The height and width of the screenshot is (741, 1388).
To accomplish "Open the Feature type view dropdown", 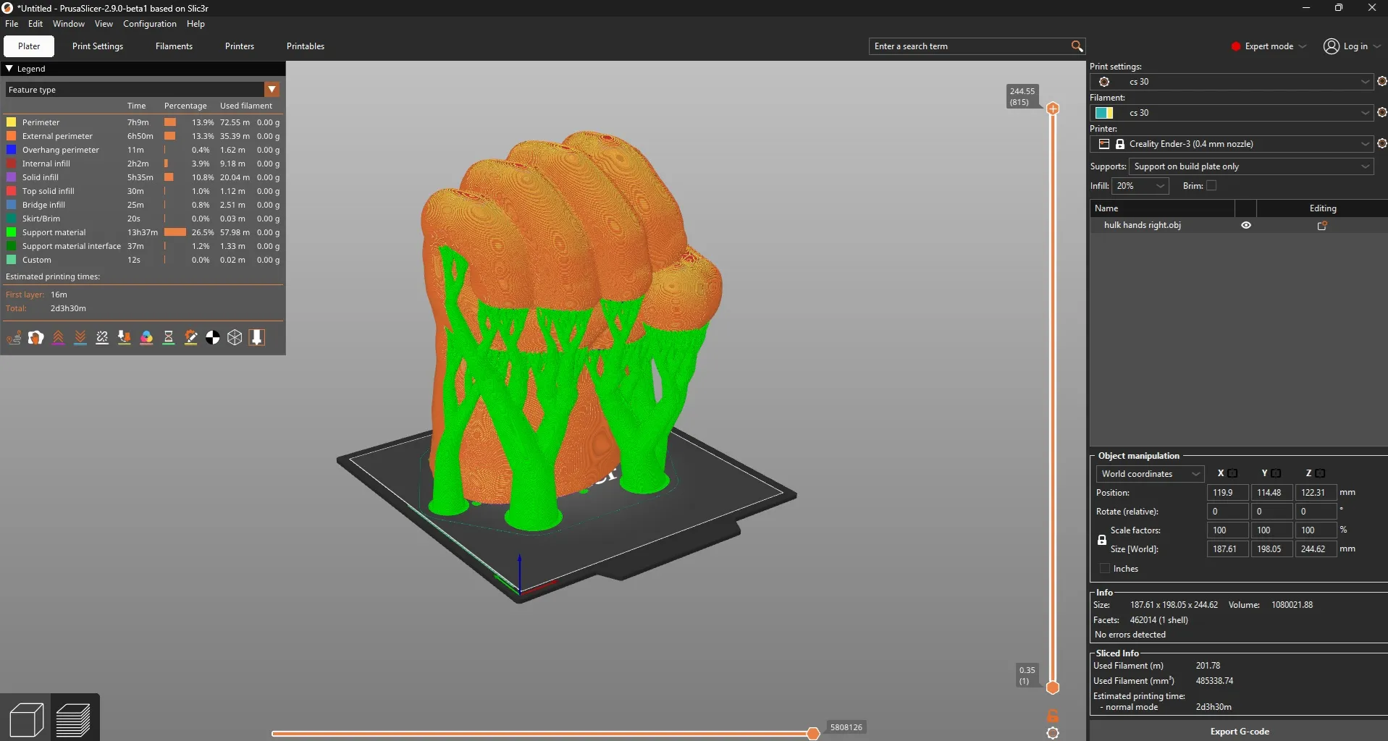I will pos(272,90).
